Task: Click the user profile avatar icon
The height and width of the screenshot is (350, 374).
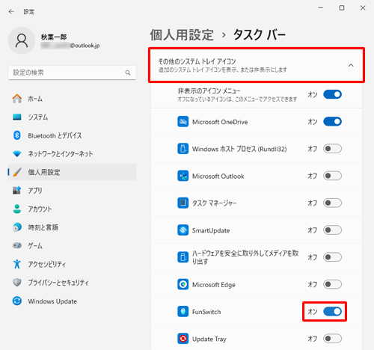Action: [x=22, y=40]
